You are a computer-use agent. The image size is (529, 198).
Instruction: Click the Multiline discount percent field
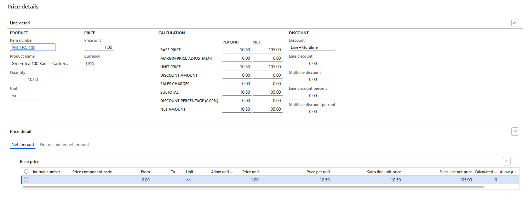[304, 112]
